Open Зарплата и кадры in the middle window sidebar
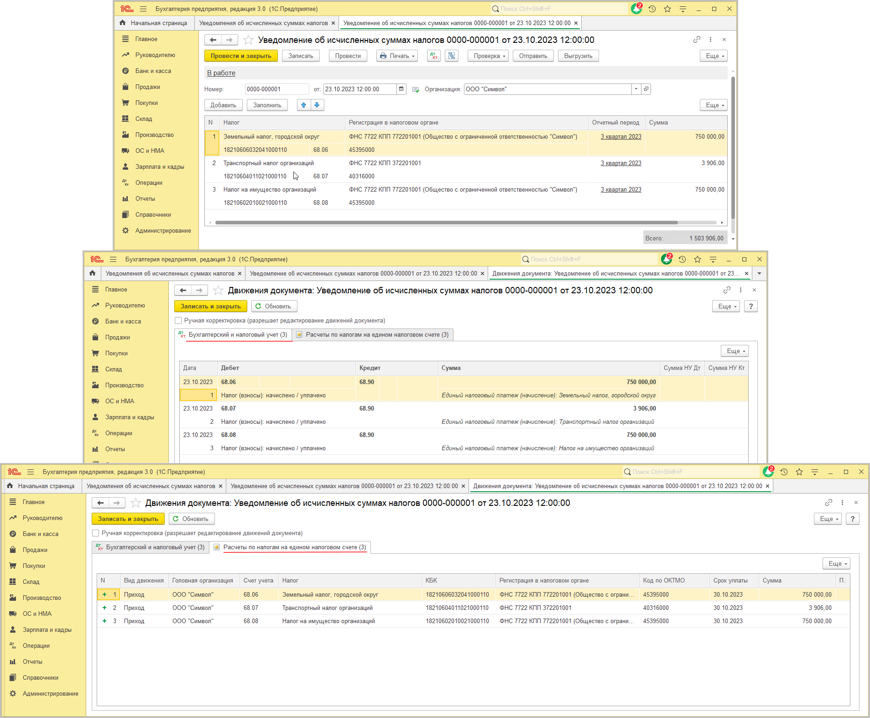 pyautogui.click(x=130, y=417)
